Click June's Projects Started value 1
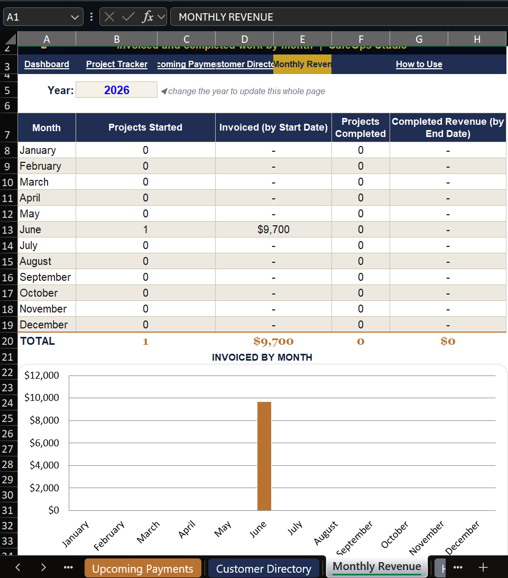 [145, 230]
